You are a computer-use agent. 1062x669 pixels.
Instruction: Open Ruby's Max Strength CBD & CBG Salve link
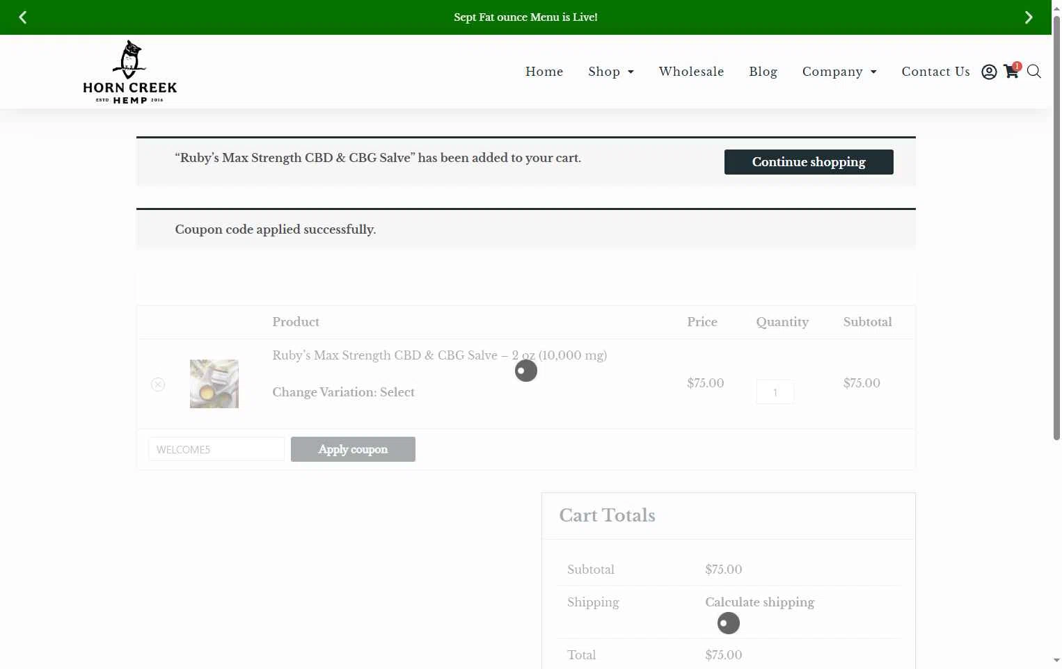coord(439,355)
